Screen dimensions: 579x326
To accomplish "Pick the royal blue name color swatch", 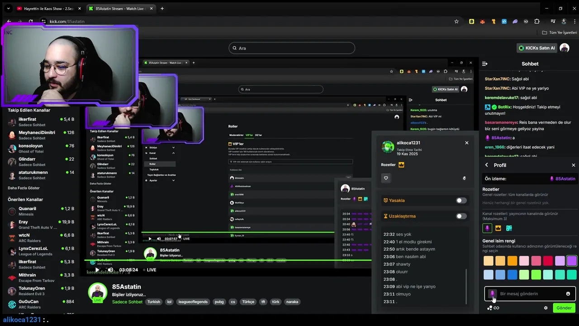I will [x=512, y=275].
